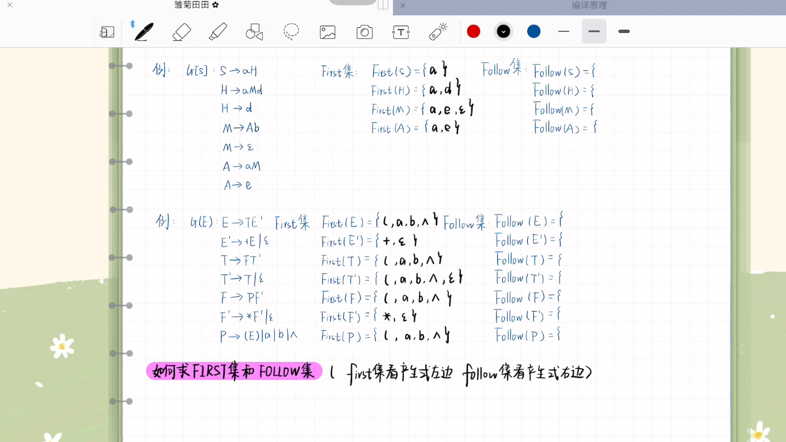The image size is (786, 442).
Task: Click the 'T→FT'' production
Action: (x=241, y=260)
